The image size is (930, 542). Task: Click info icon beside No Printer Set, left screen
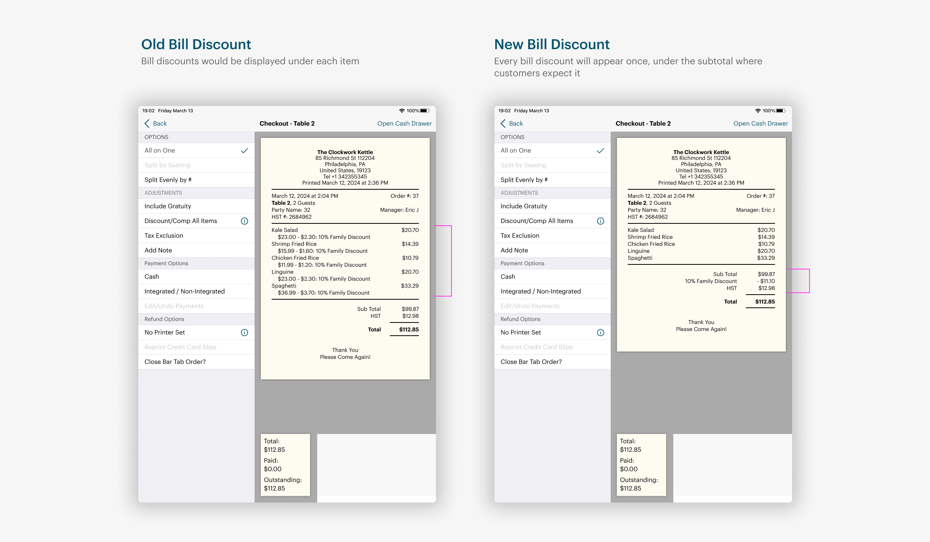245,333
